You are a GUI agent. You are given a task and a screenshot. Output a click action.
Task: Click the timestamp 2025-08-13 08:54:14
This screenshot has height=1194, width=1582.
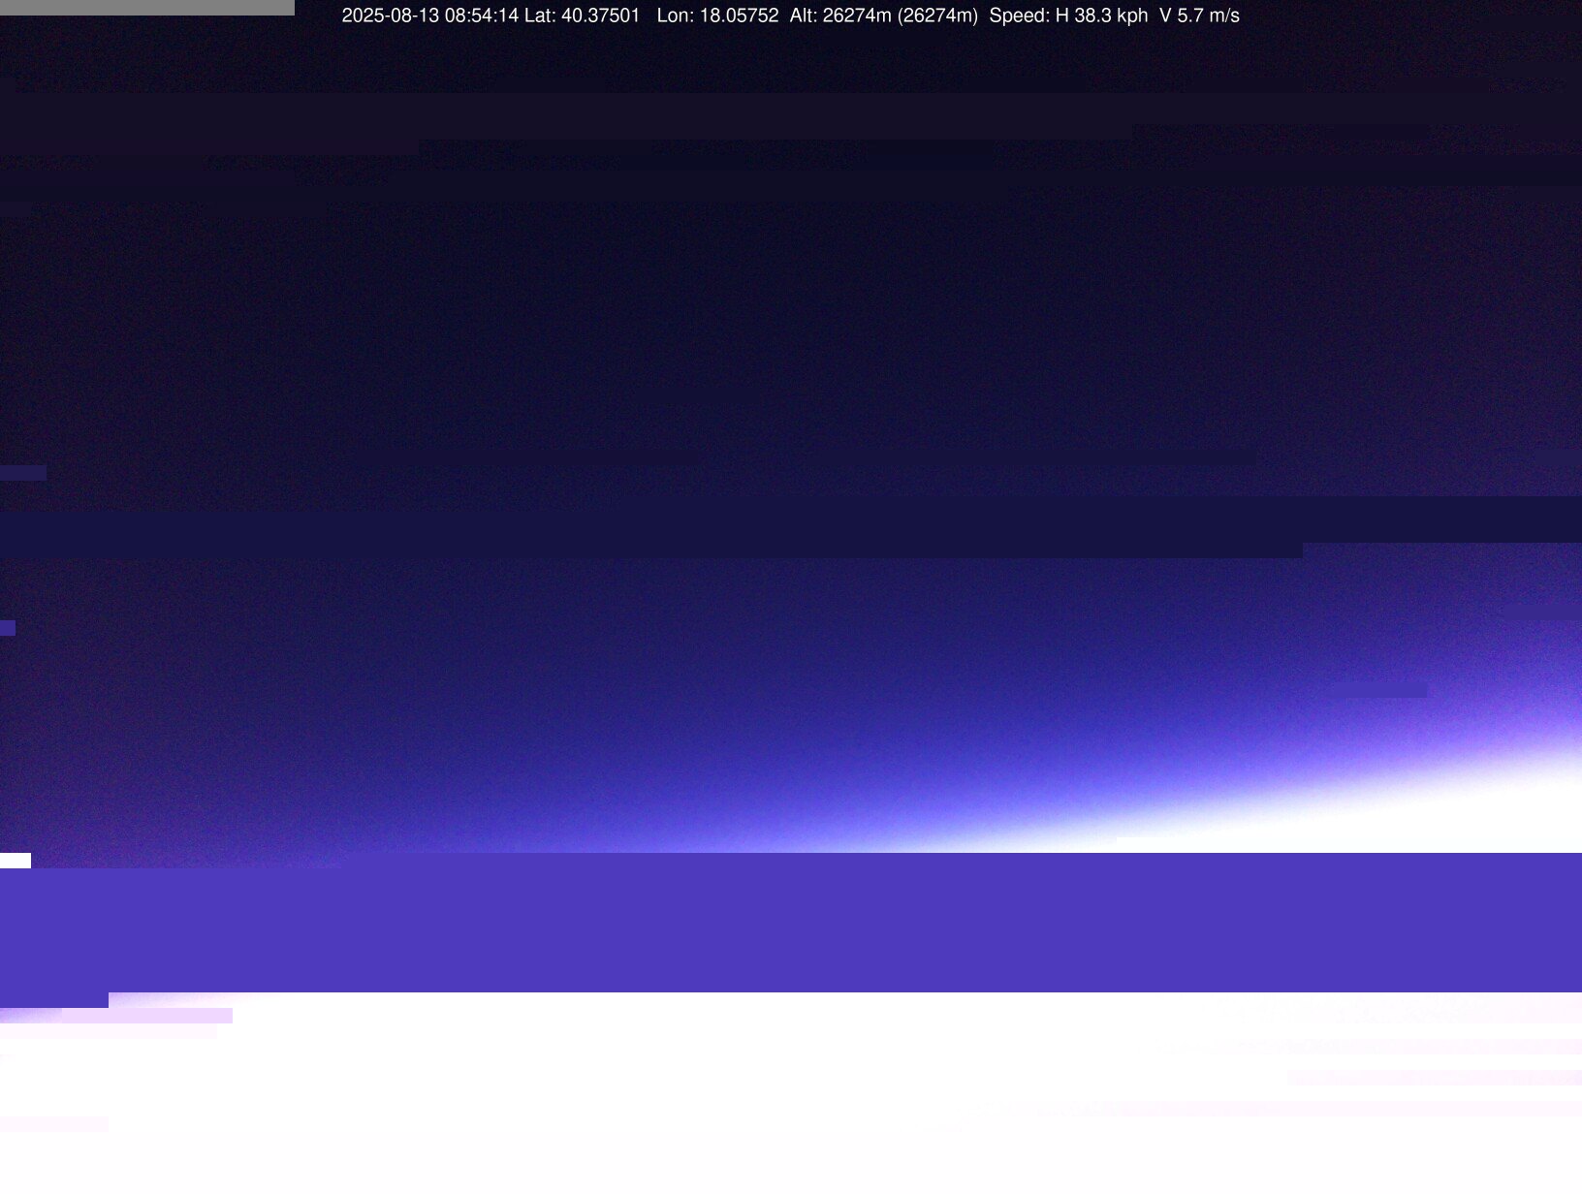pyautogui.click(x=430, y=16)
